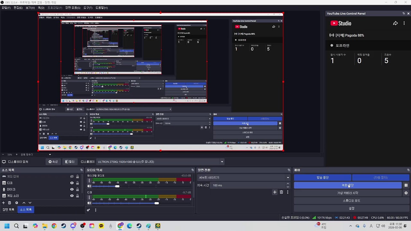This screenshot has width=411, height=231.
Task: Enable 스튜디오 모드
Action: [352, 201]
